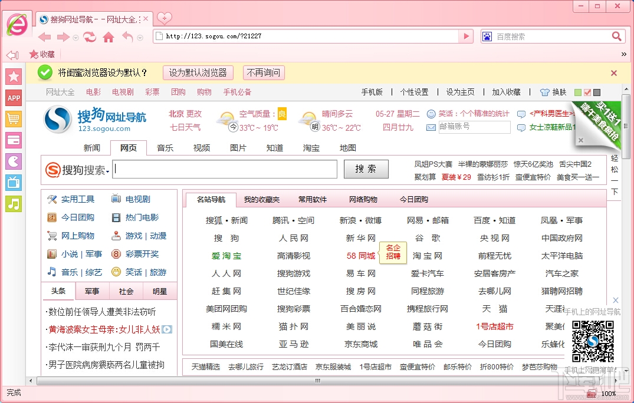The height and width of the screenshot is (403, 634).
Task: Click the 闺蜜 browser logo
Action: [x=17, y=24]
